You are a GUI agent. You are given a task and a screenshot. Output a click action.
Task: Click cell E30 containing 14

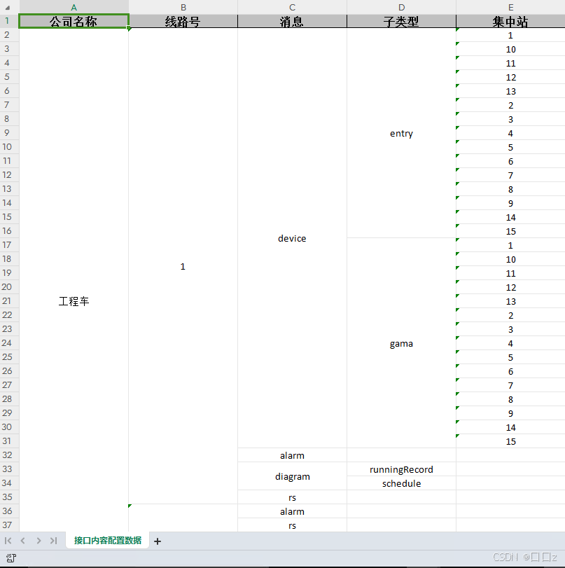coord(510,427)
